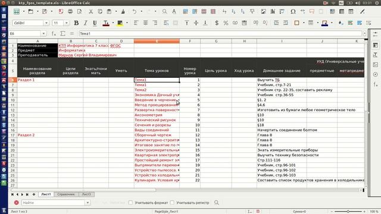Select column header F

click(x=190, y=41)
